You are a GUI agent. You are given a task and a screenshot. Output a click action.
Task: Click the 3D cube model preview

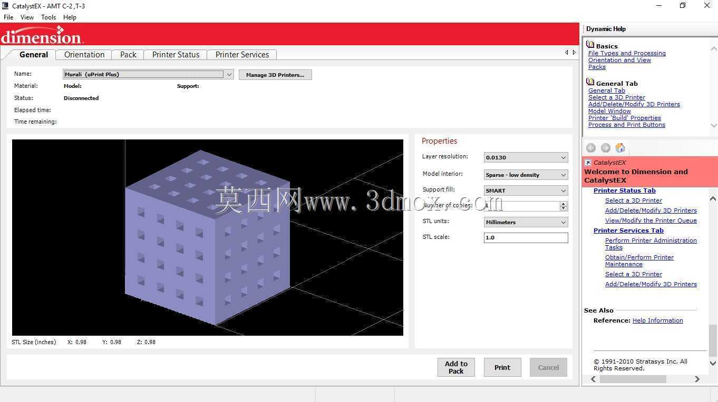pos(208,237)
